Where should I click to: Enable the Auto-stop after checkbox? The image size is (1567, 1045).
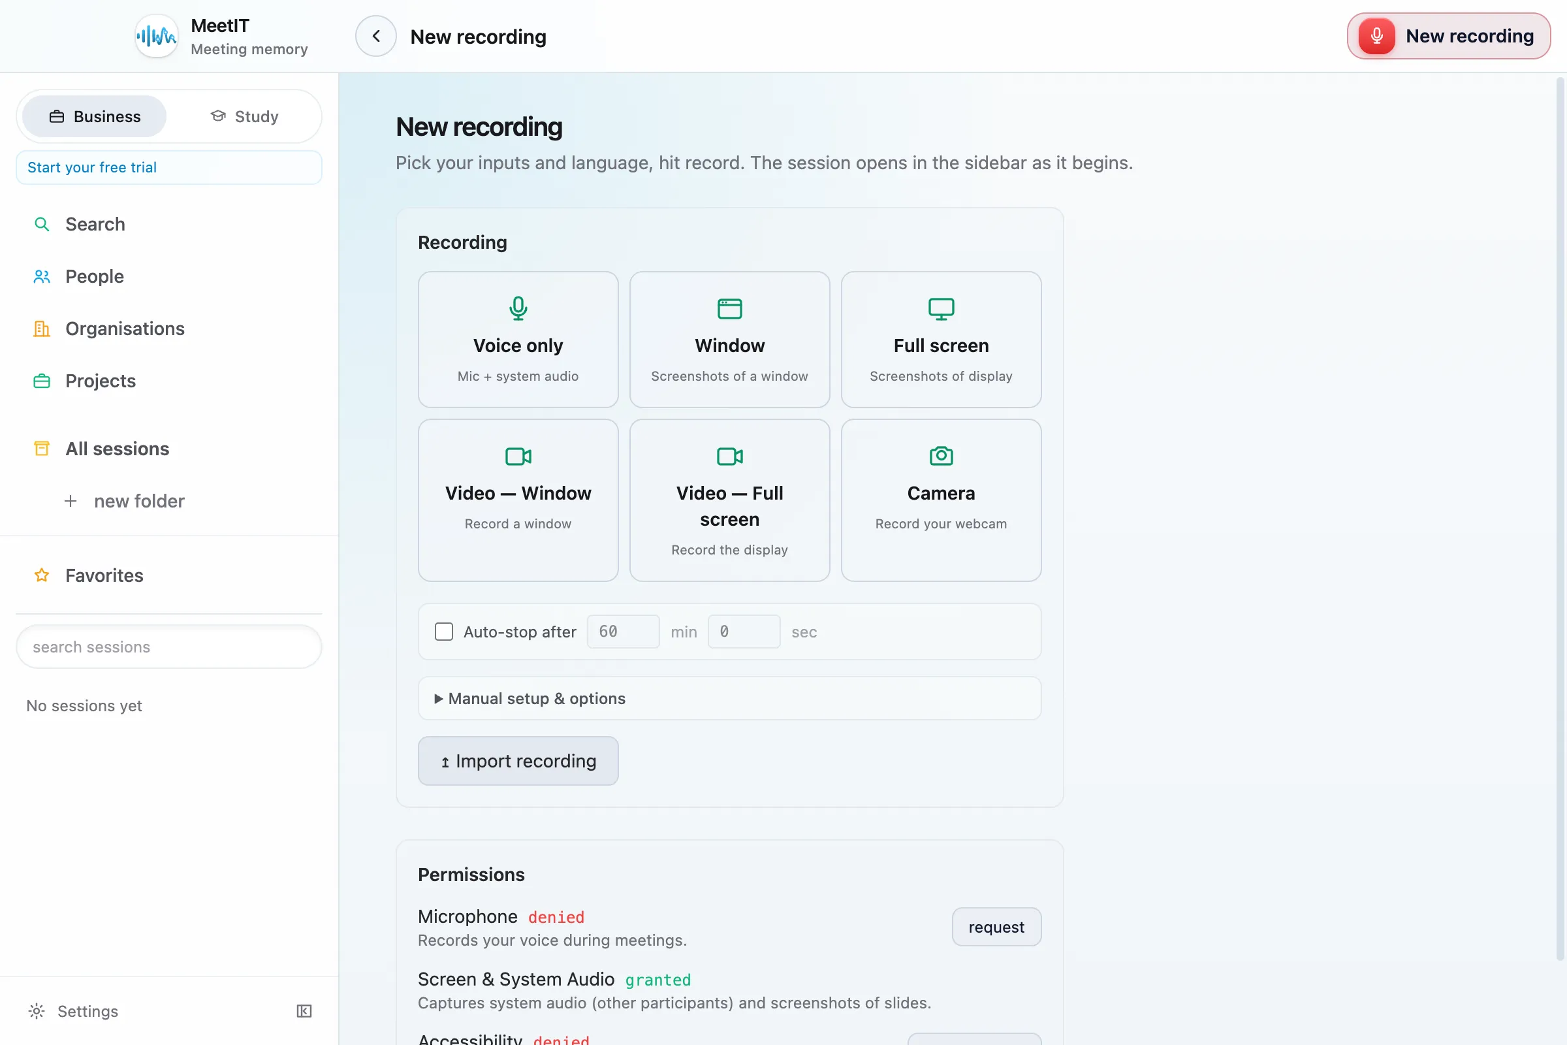click(x=444, y=631)
